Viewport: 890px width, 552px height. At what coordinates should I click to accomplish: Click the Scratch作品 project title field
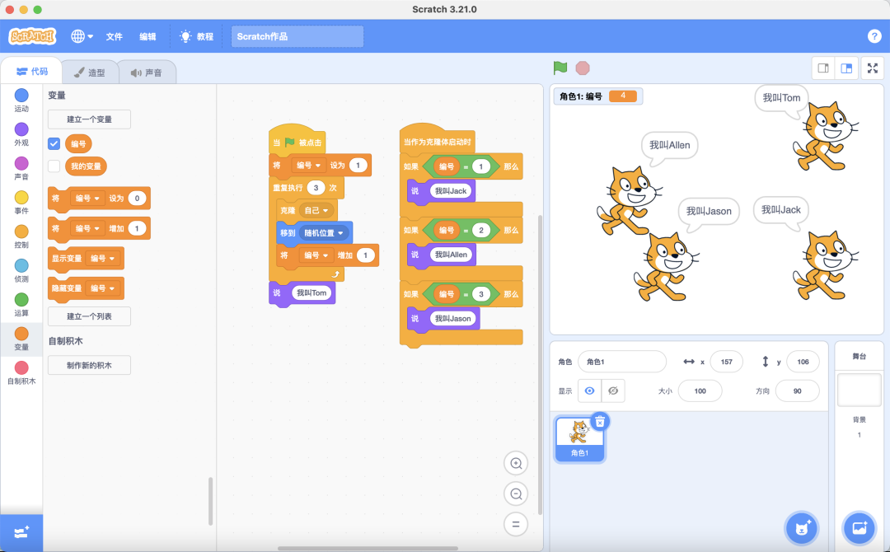pyautogui.click(x=297, y=36)
